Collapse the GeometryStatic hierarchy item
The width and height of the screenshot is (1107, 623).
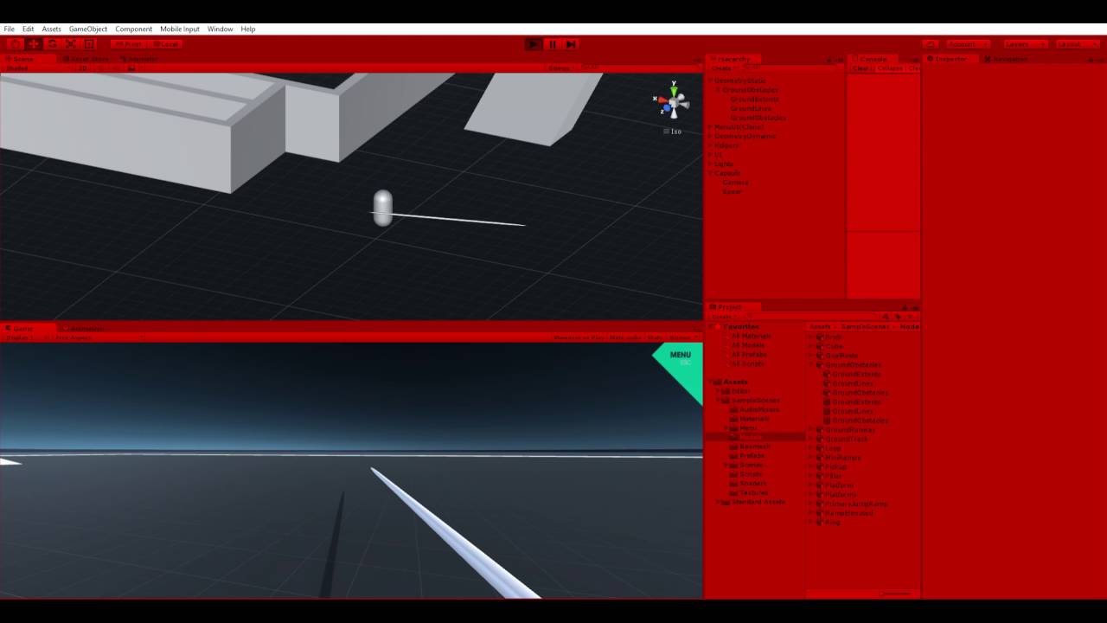pyautogui.click(x=710, y=80)
